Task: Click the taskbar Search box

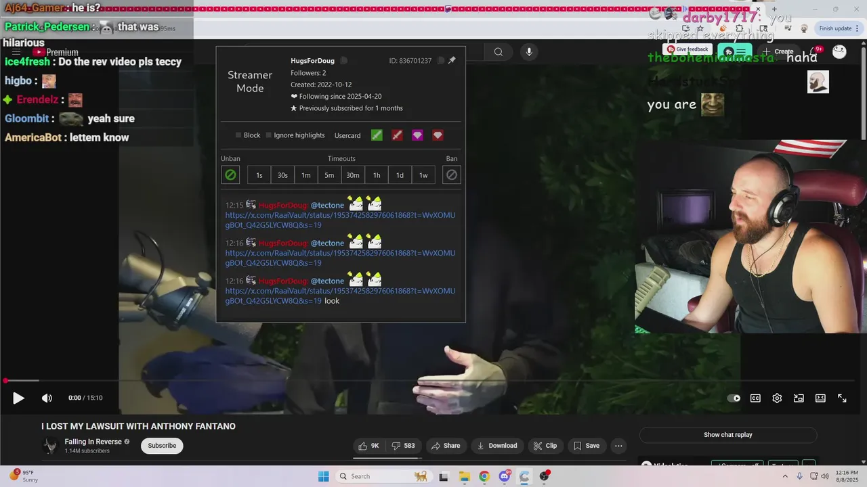Action: [x=383, y=476]
